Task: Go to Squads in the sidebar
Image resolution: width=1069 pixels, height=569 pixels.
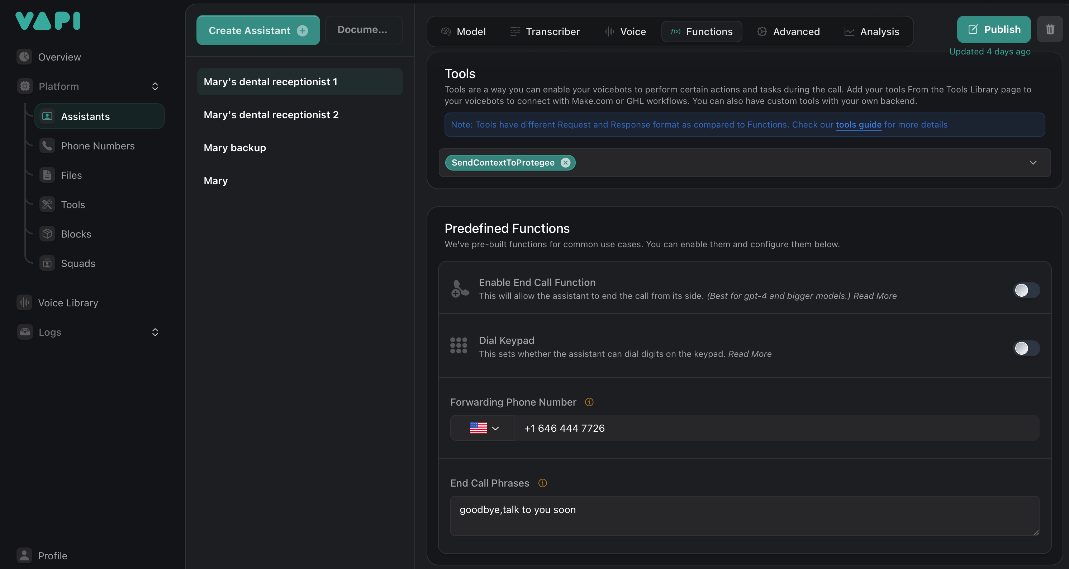Action: (x=77, y=263)
